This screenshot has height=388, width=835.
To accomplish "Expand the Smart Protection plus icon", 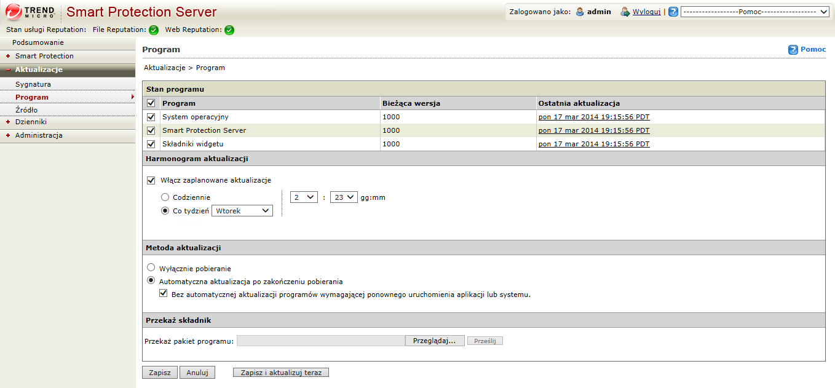I will [8, 57].
